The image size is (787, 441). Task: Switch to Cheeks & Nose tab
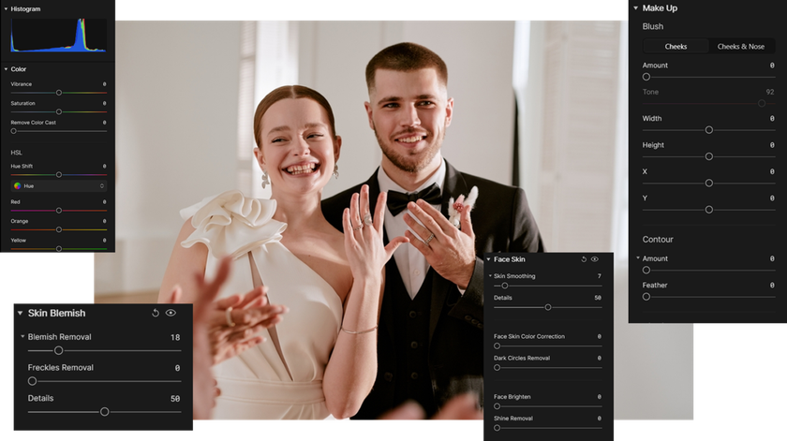click(740, 46)
